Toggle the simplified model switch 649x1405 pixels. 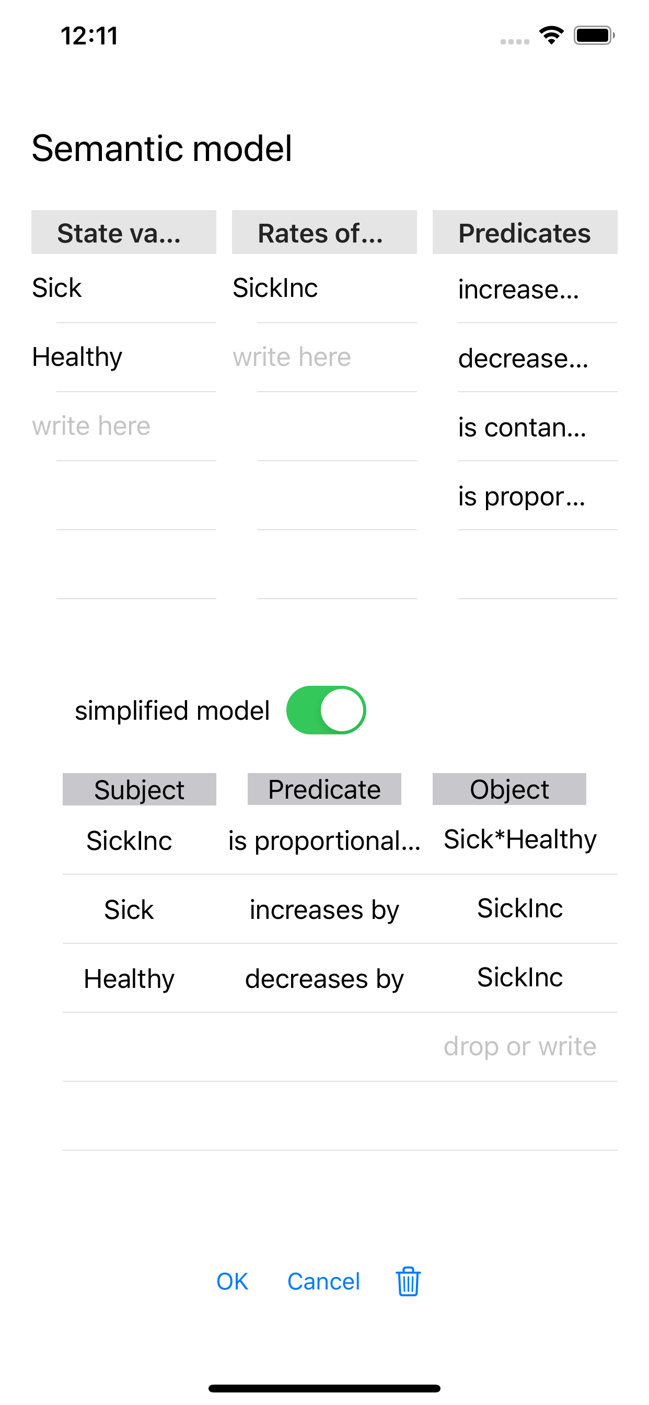[326, 710]
